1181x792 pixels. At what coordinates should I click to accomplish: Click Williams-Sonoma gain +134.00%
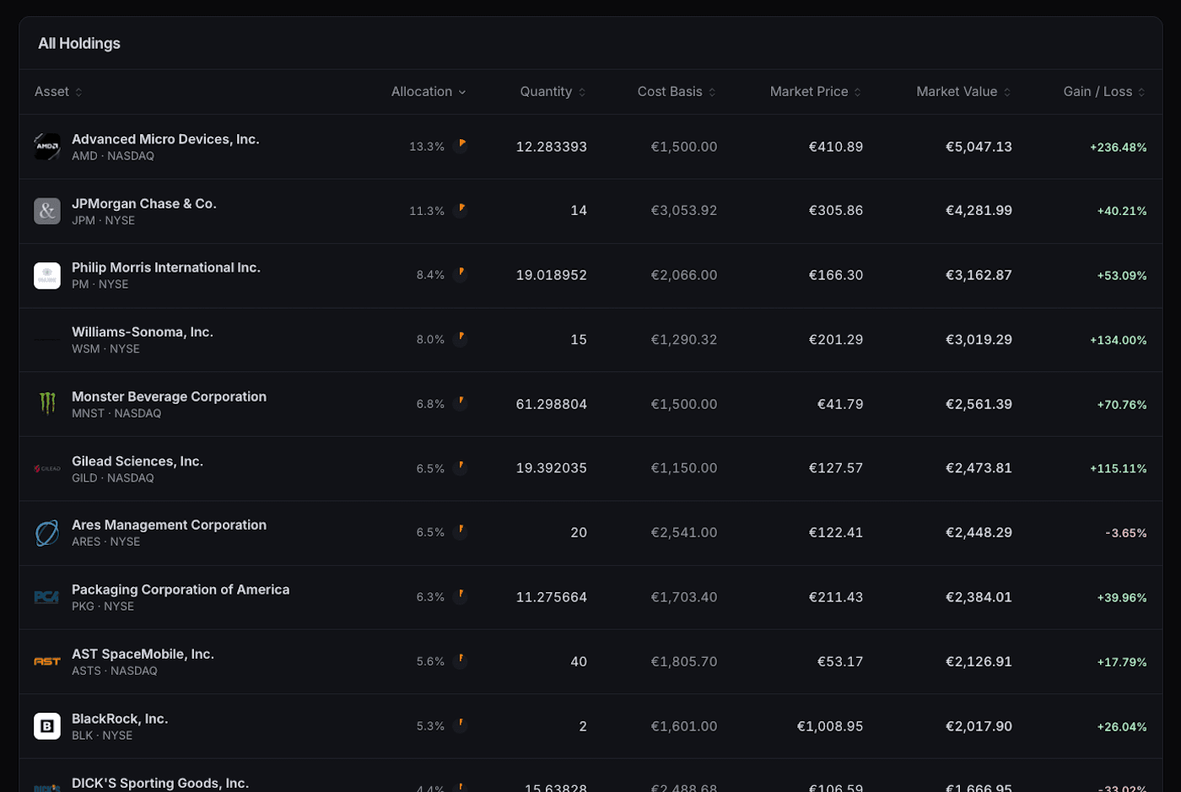(x=1118, y=340)
